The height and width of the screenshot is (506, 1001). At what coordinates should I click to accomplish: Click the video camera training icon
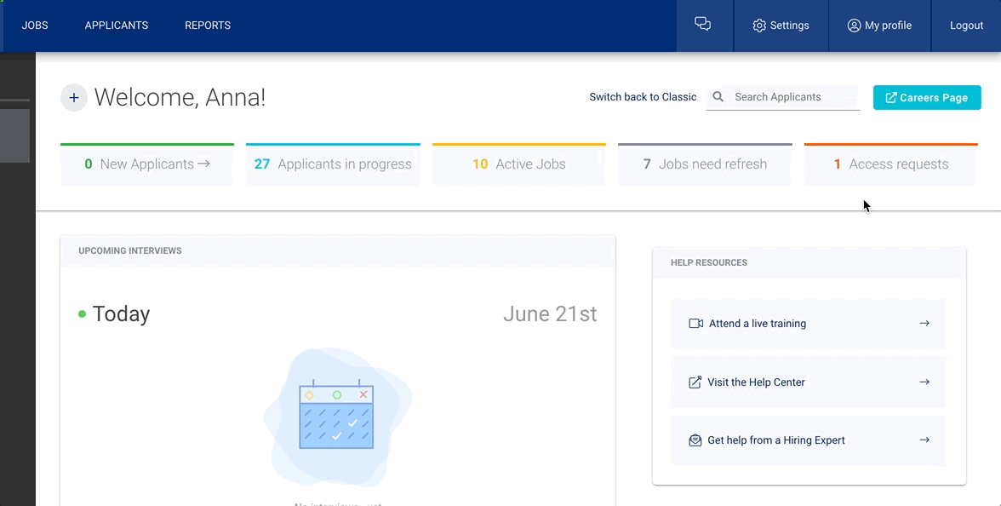click(695, 324)
